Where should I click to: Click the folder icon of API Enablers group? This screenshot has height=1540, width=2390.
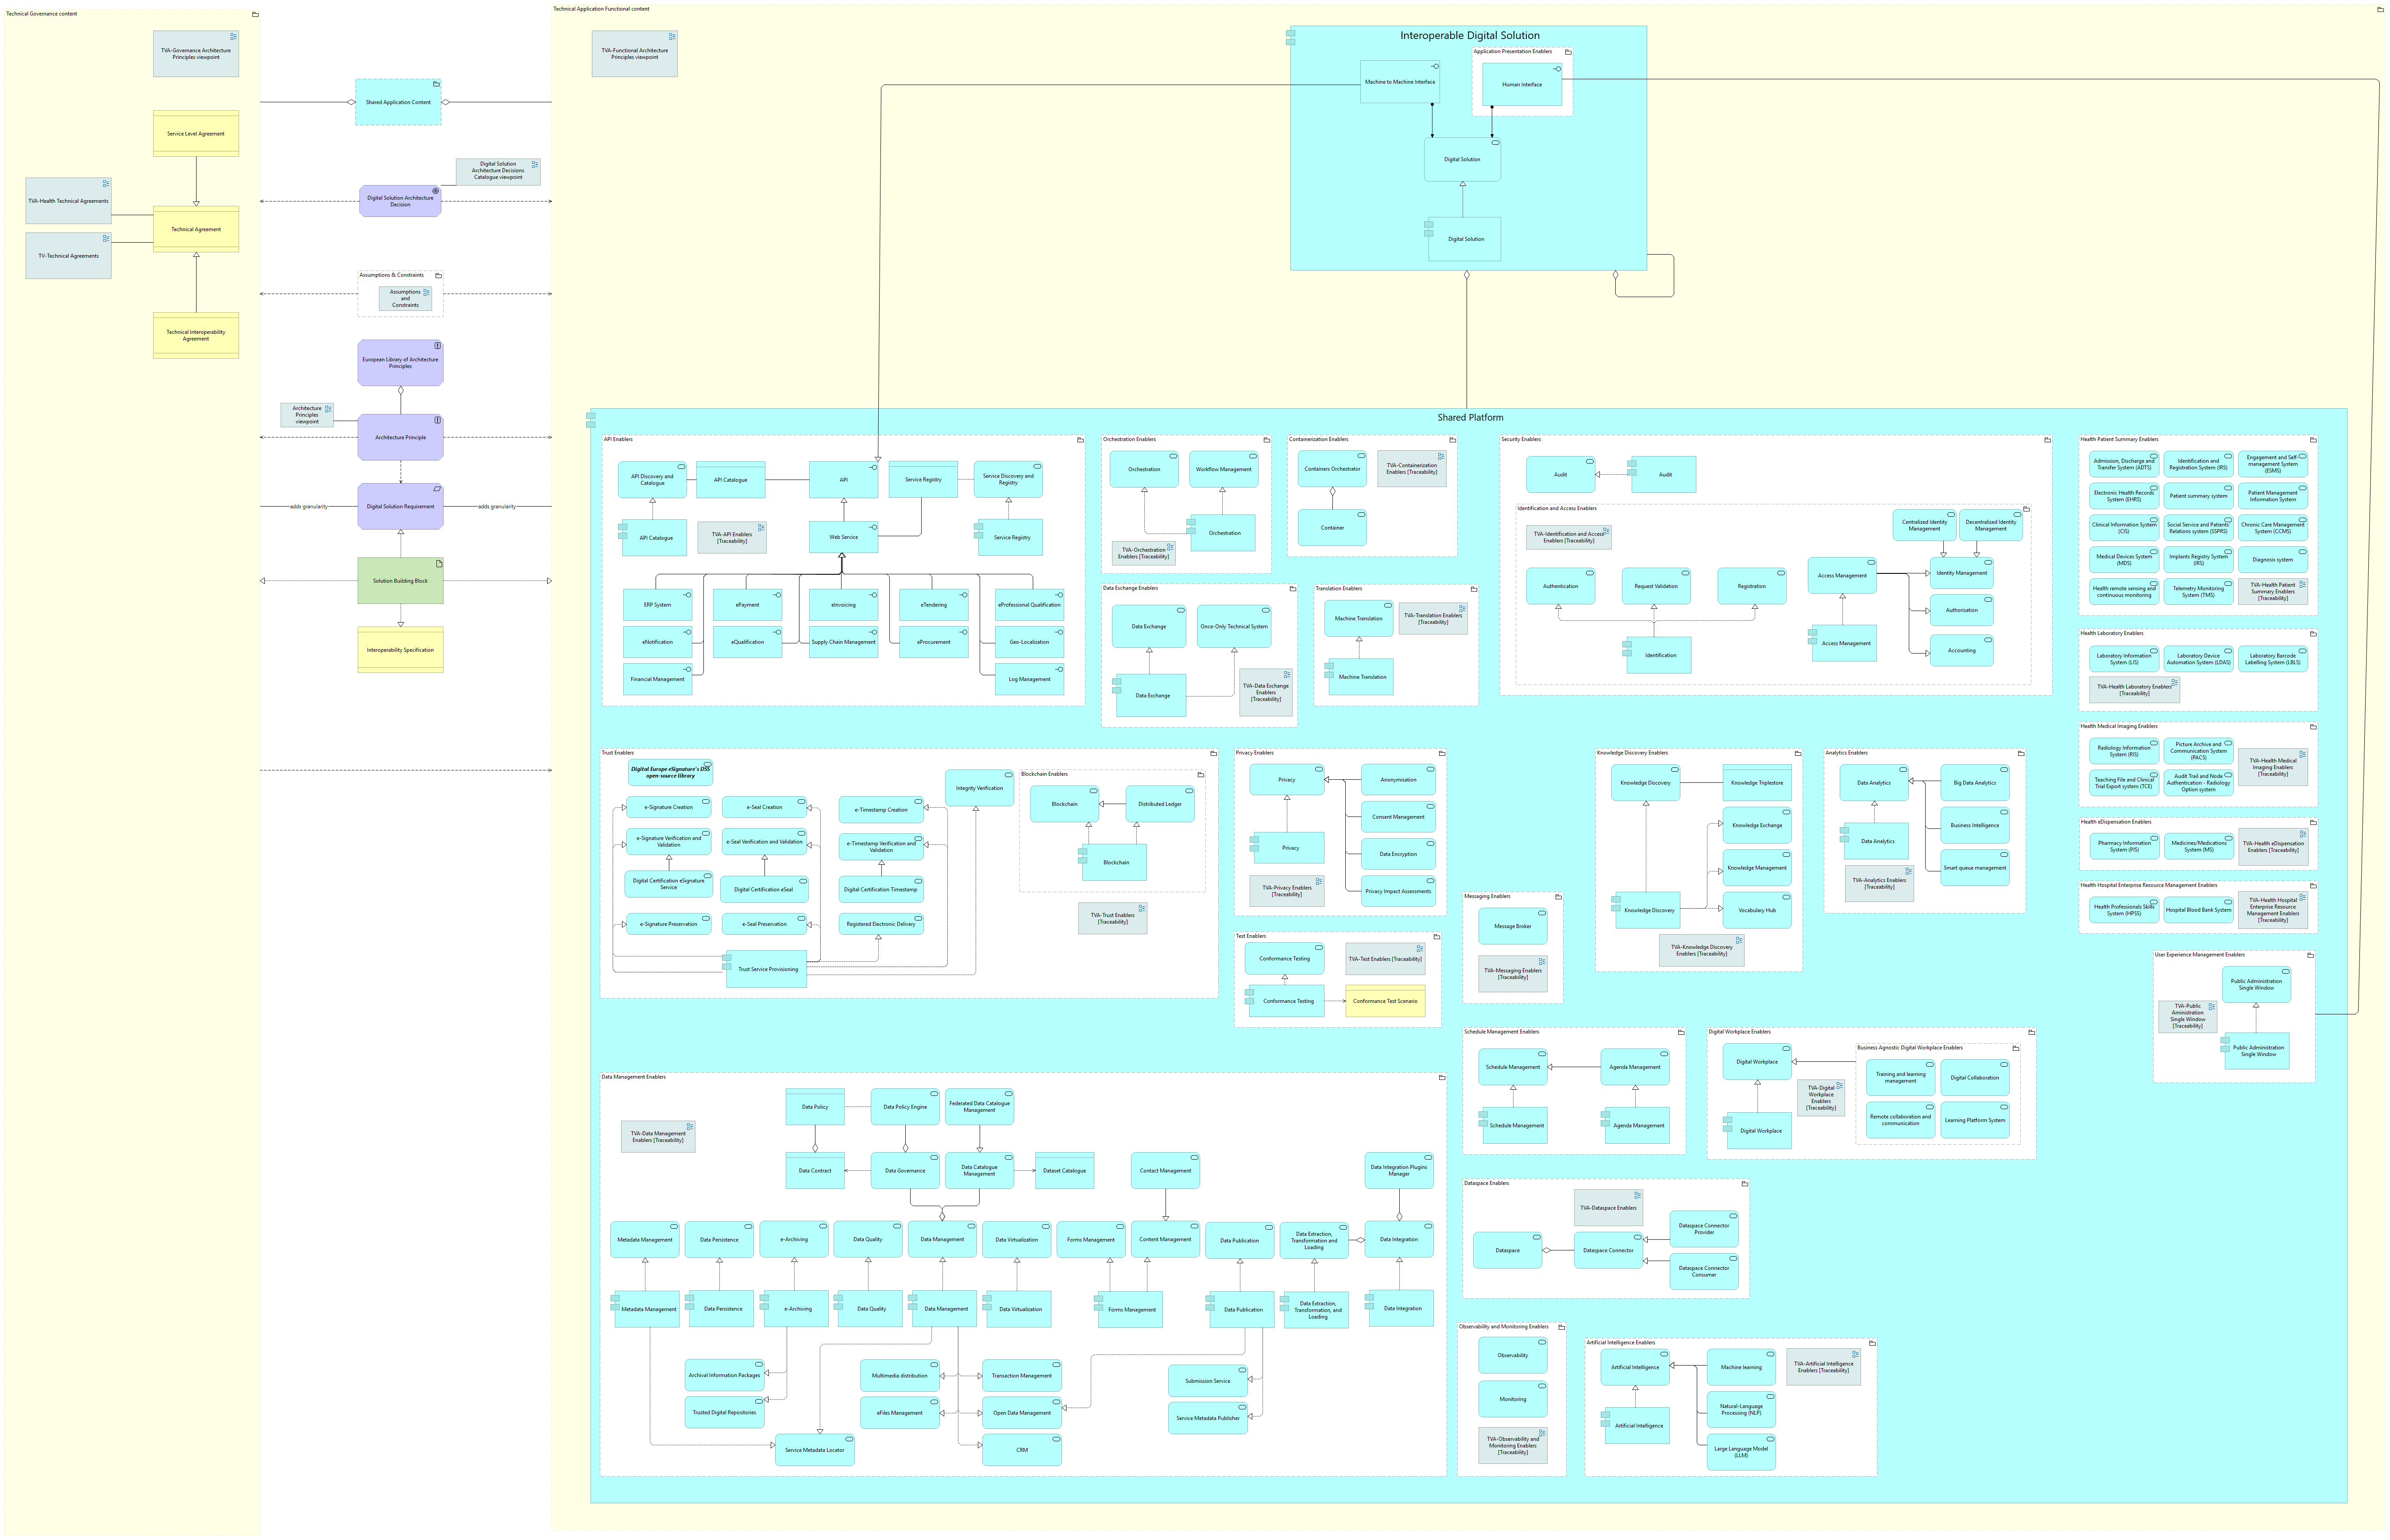point(1080,440)
